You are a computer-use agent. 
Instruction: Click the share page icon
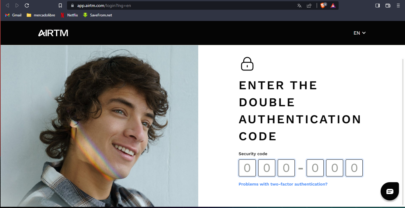[309, 5]
